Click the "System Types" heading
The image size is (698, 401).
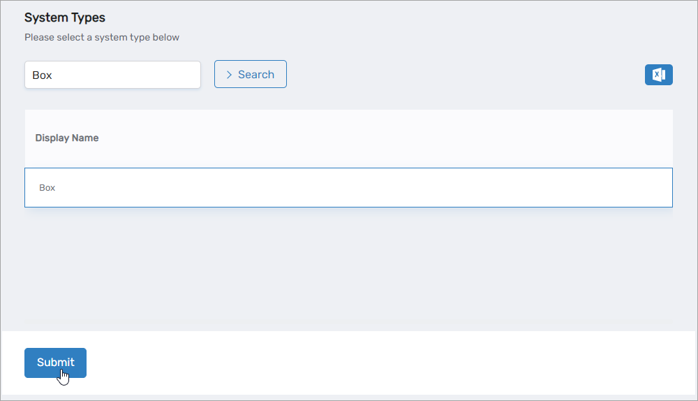65,17
